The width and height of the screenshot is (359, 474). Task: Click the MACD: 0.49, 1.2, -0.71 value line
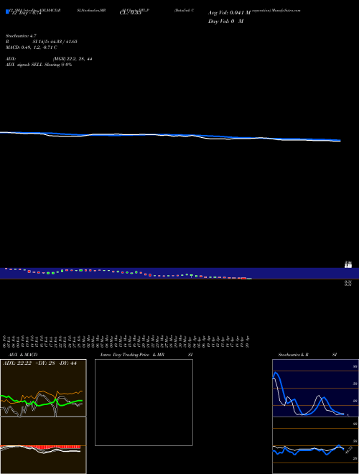point(31,47)
